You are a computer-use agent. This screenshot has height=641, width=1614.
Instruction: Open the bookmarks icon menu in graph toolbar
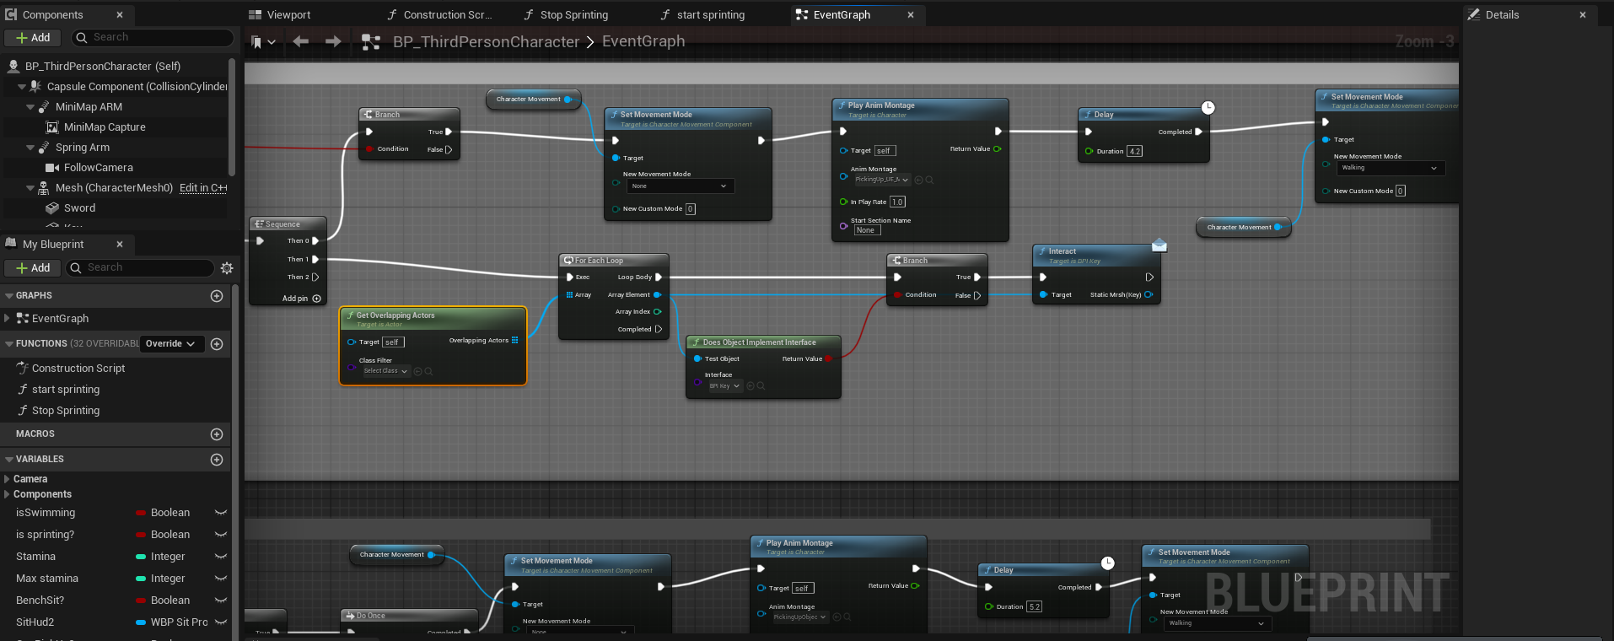262,41
